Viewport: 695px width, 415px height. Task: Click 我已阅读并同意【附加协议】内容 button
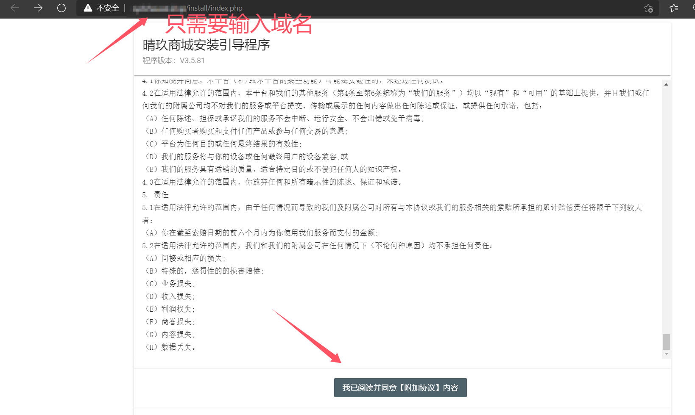(400, 387)
